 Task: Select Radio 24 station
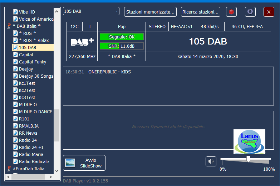pos(28,140)
